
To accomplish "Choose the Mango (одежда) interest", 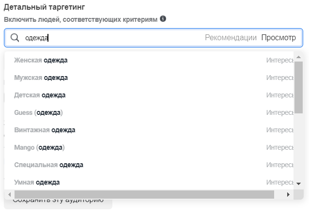I will click(40, 147).
